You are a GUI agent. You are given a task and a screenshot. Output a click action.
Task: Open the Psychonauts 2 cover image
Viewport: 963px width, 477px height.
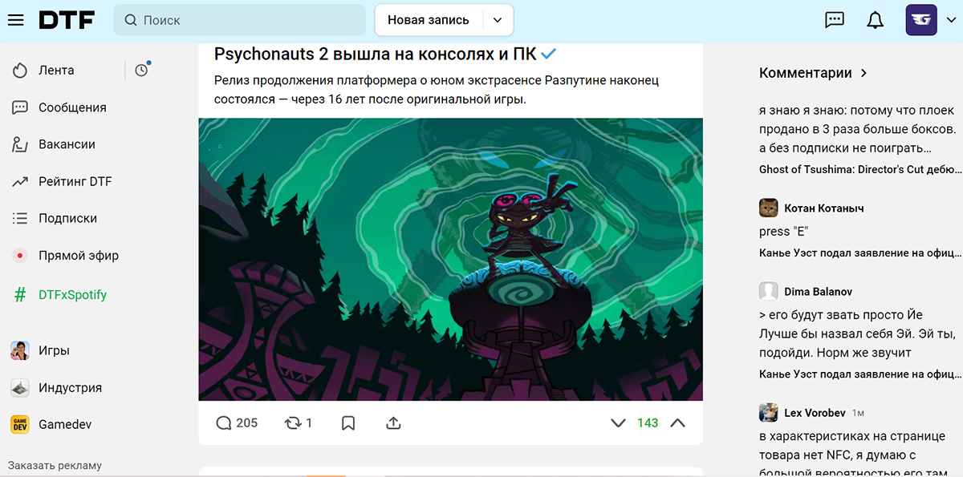[450, 260]
